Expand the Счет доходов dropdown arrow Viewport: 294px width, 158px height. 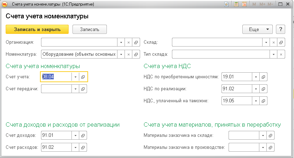[x=75, y=135]
